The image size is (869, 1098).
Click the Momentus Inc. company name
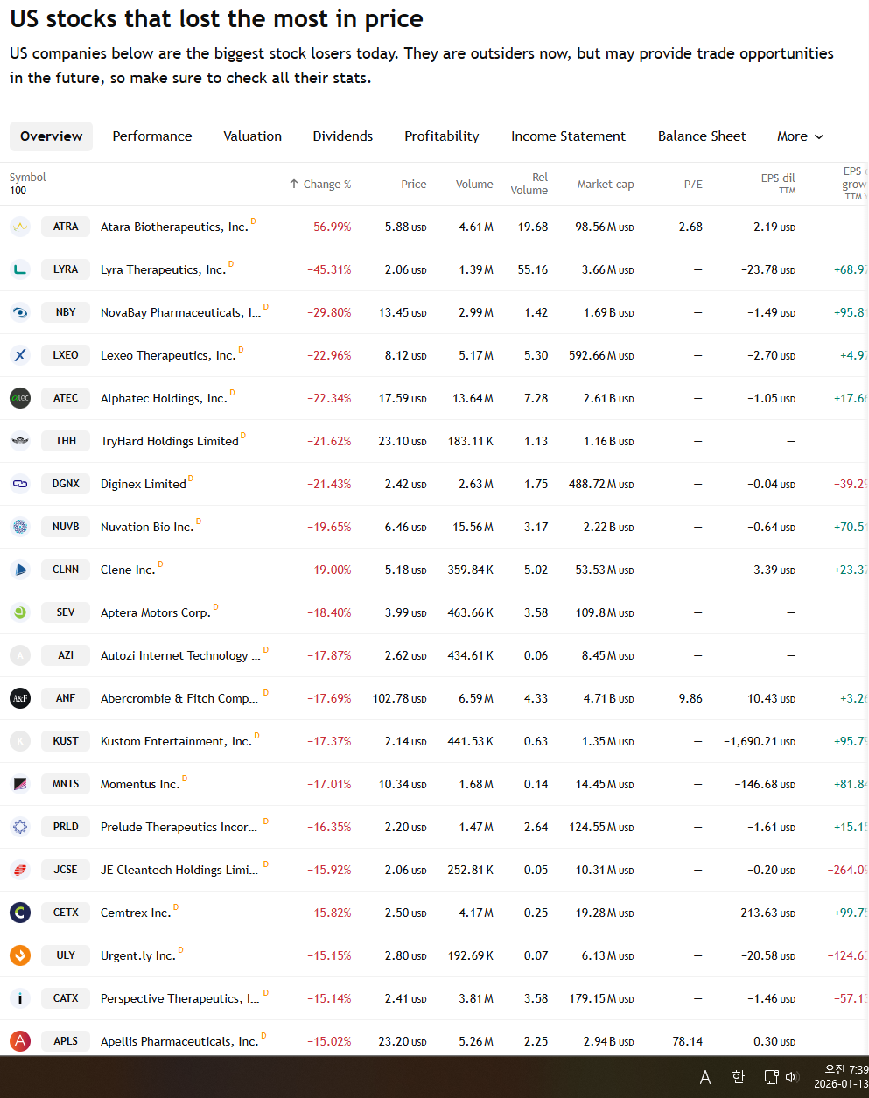tap(140, 784)
